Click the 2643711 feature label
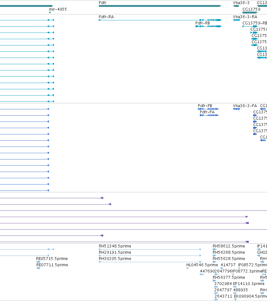The width and height of the screenshot is (267, 301). 223,296
